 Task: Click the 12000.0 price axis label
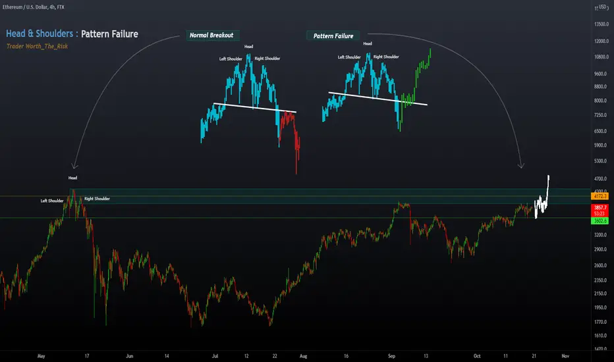point(601,41)
